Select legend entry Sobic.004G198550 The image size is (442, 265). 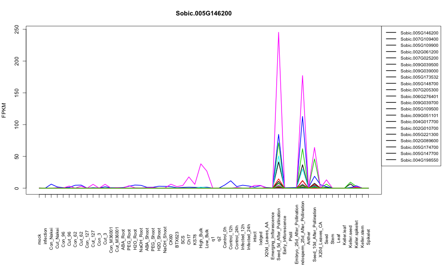[x=412, y=160]
